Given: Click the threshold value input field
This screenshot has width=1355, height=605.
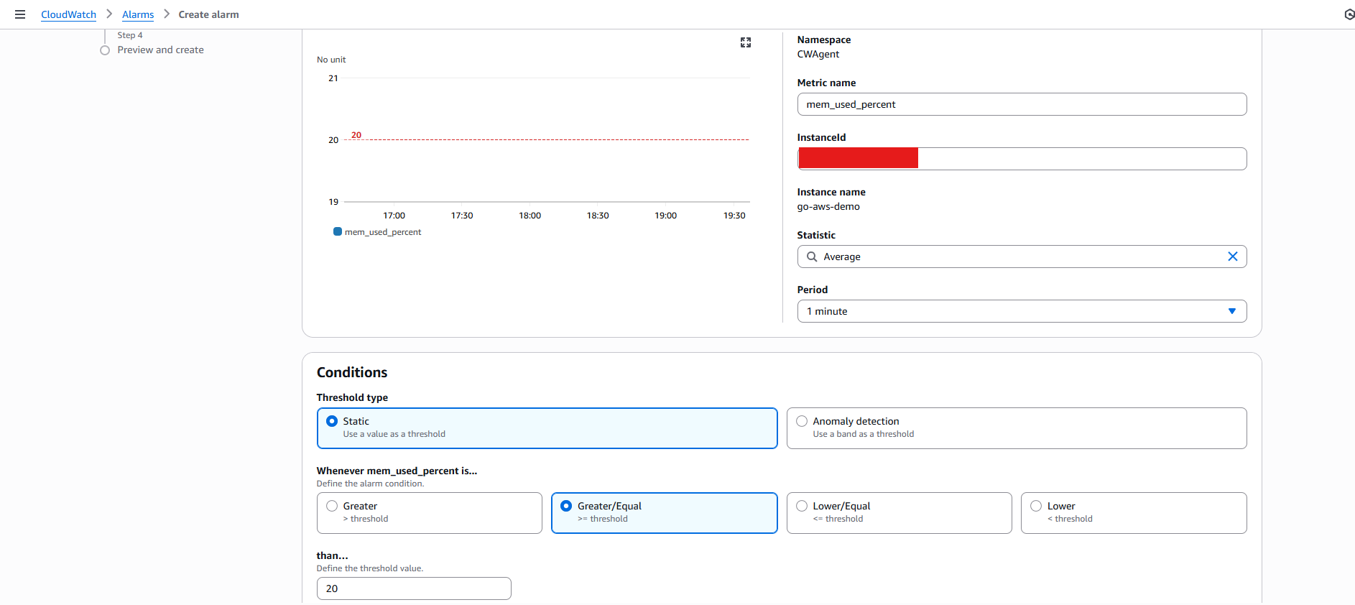Looking at the screenshot, I should point(413,588).
